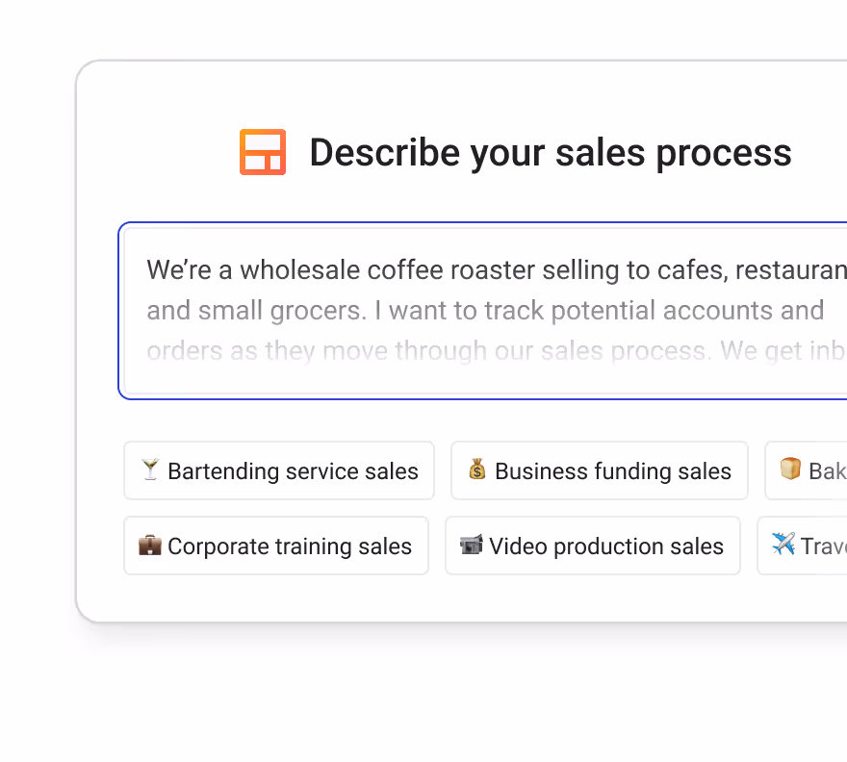Click the briefcase emoji on the corporate training chip

[x=150, y=546]
